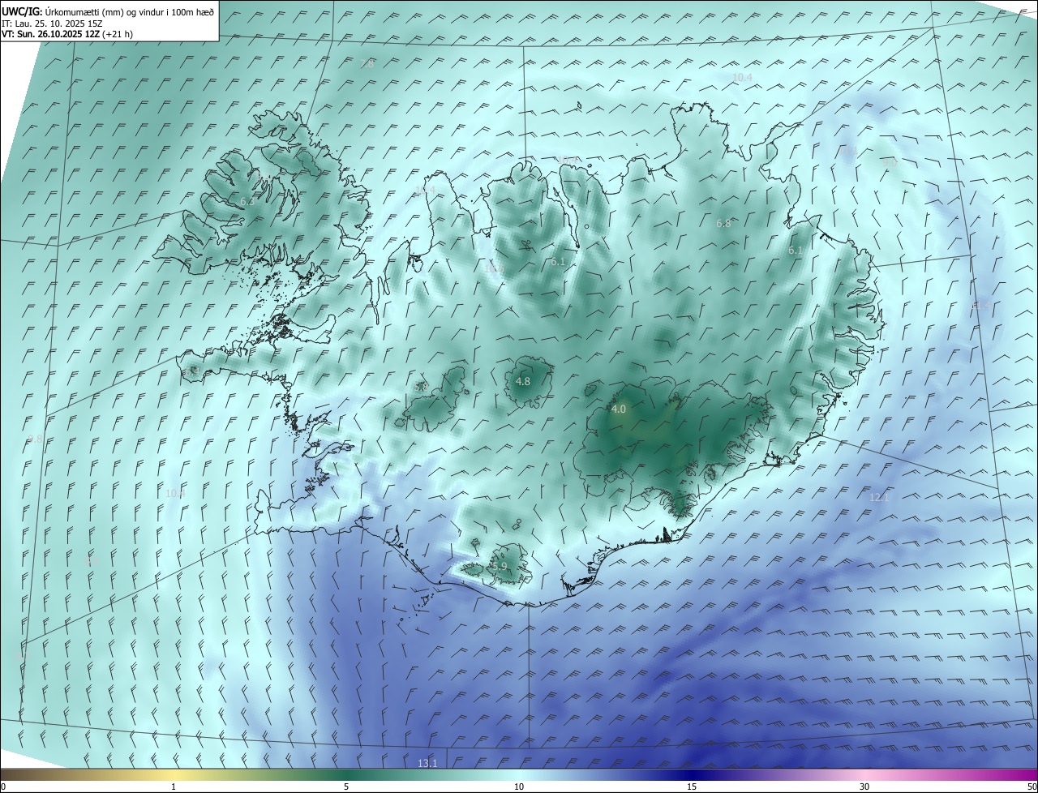
Task: Click the title text "Úrkomumætti (mm) og vindur í 100m hæð"
Action: pos(130,11)
